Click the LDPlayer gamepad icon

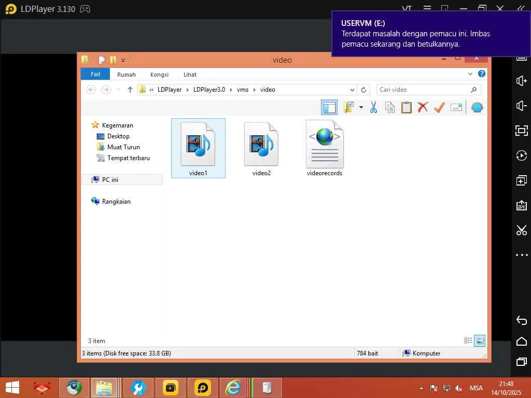(85, 9)
